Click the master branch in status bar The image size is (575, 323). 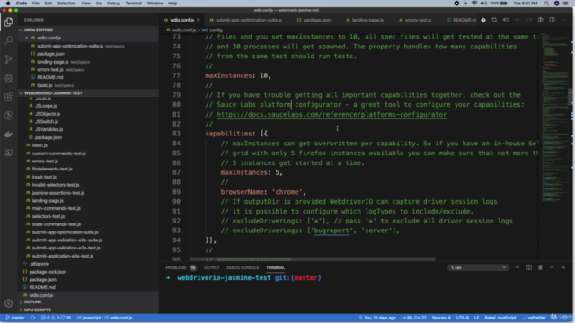(15, 318)
